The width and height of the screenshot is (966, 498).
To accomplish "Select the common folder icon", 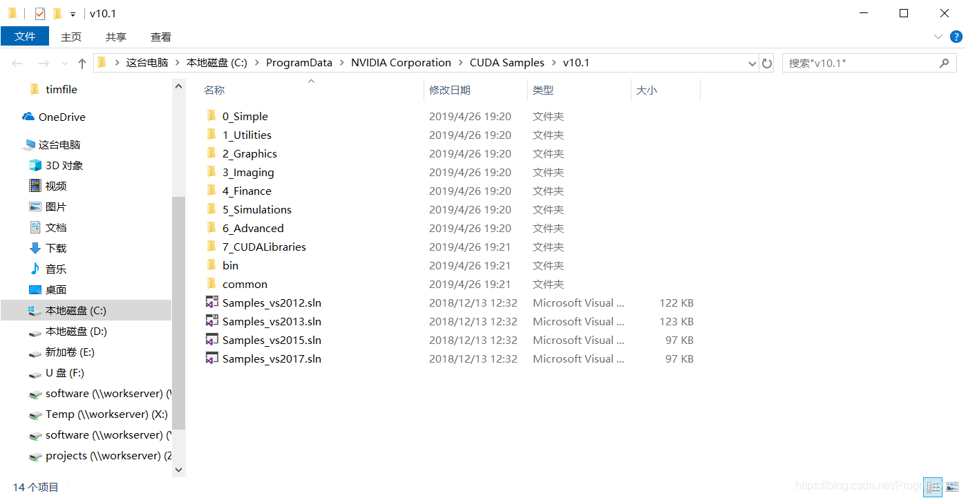I will point(211,284).
